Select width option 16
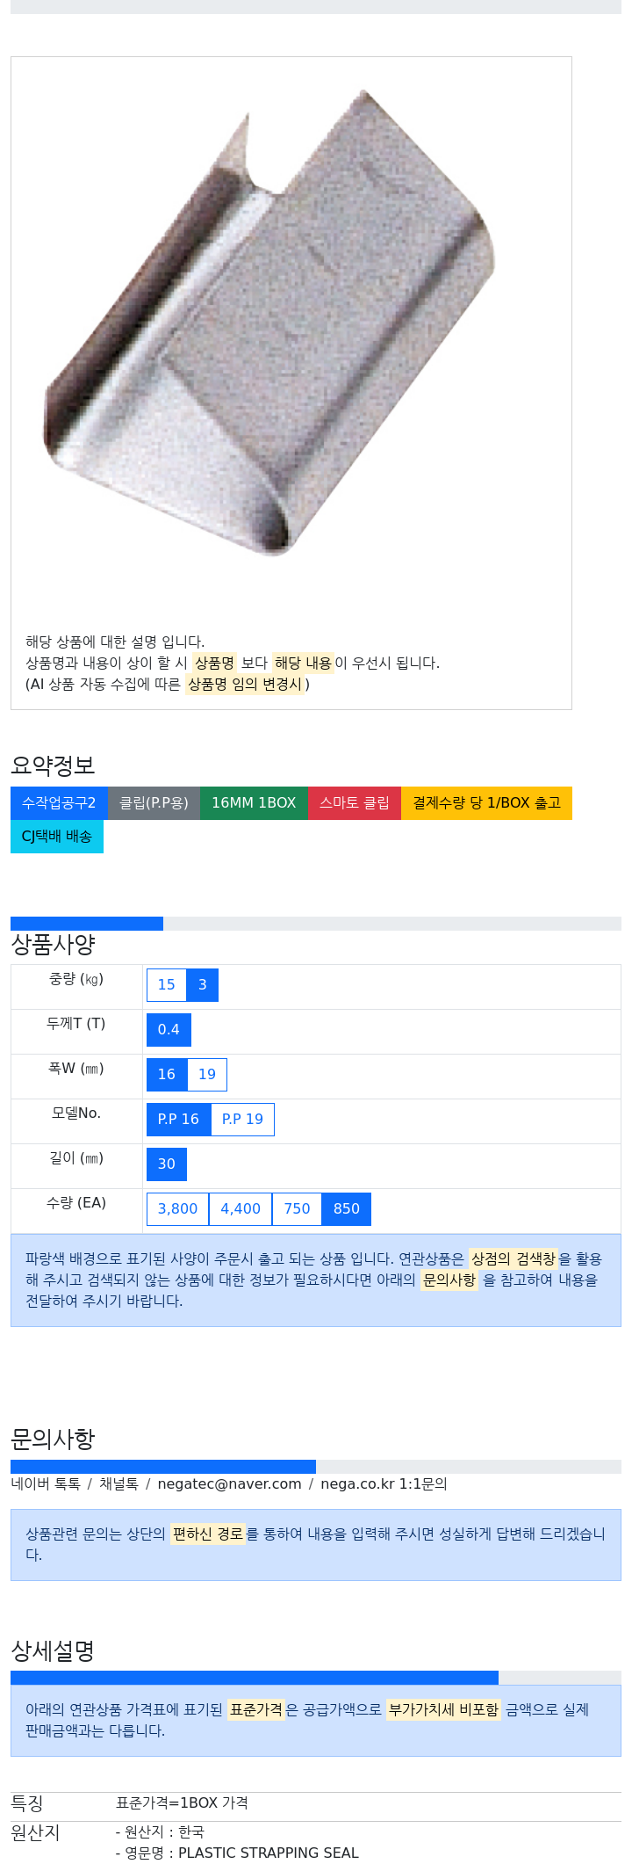 click(167, 1075)
